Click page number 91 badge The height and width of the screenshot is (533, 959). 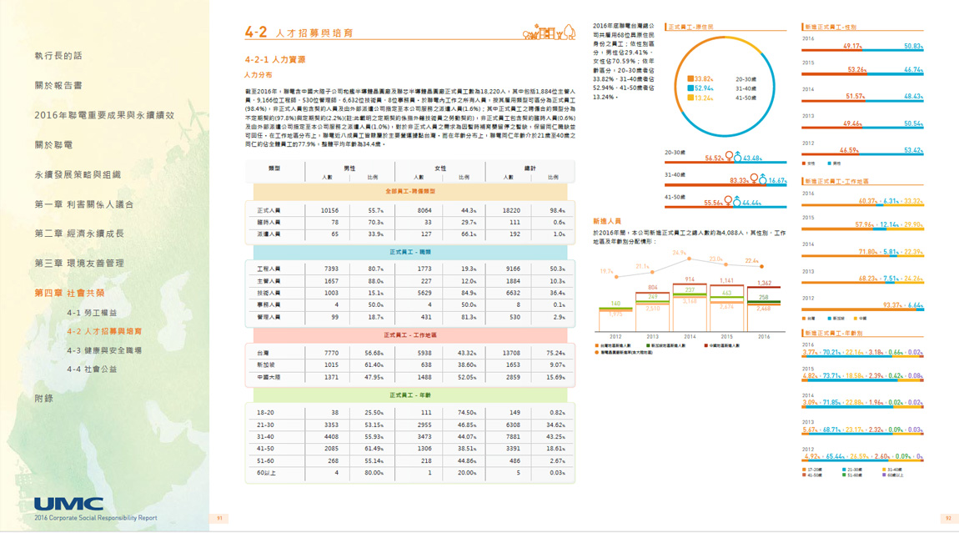220,518
